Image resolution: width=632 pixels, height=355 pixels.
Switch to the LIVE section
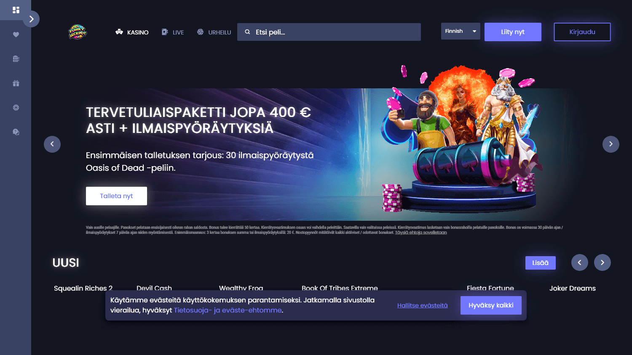(x=173, y=32)
